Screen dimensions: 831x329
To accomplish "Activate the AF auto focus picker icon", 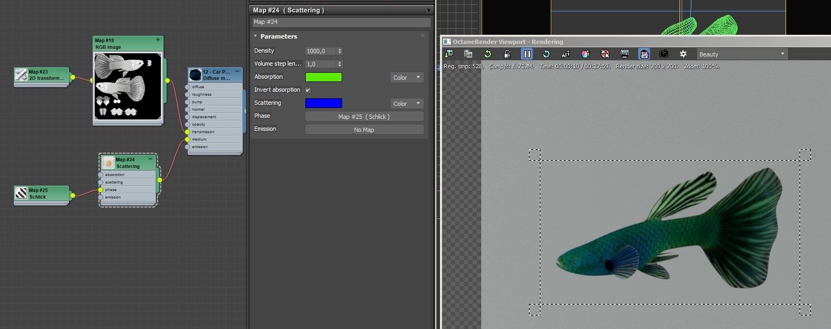I will coord(565,54).
